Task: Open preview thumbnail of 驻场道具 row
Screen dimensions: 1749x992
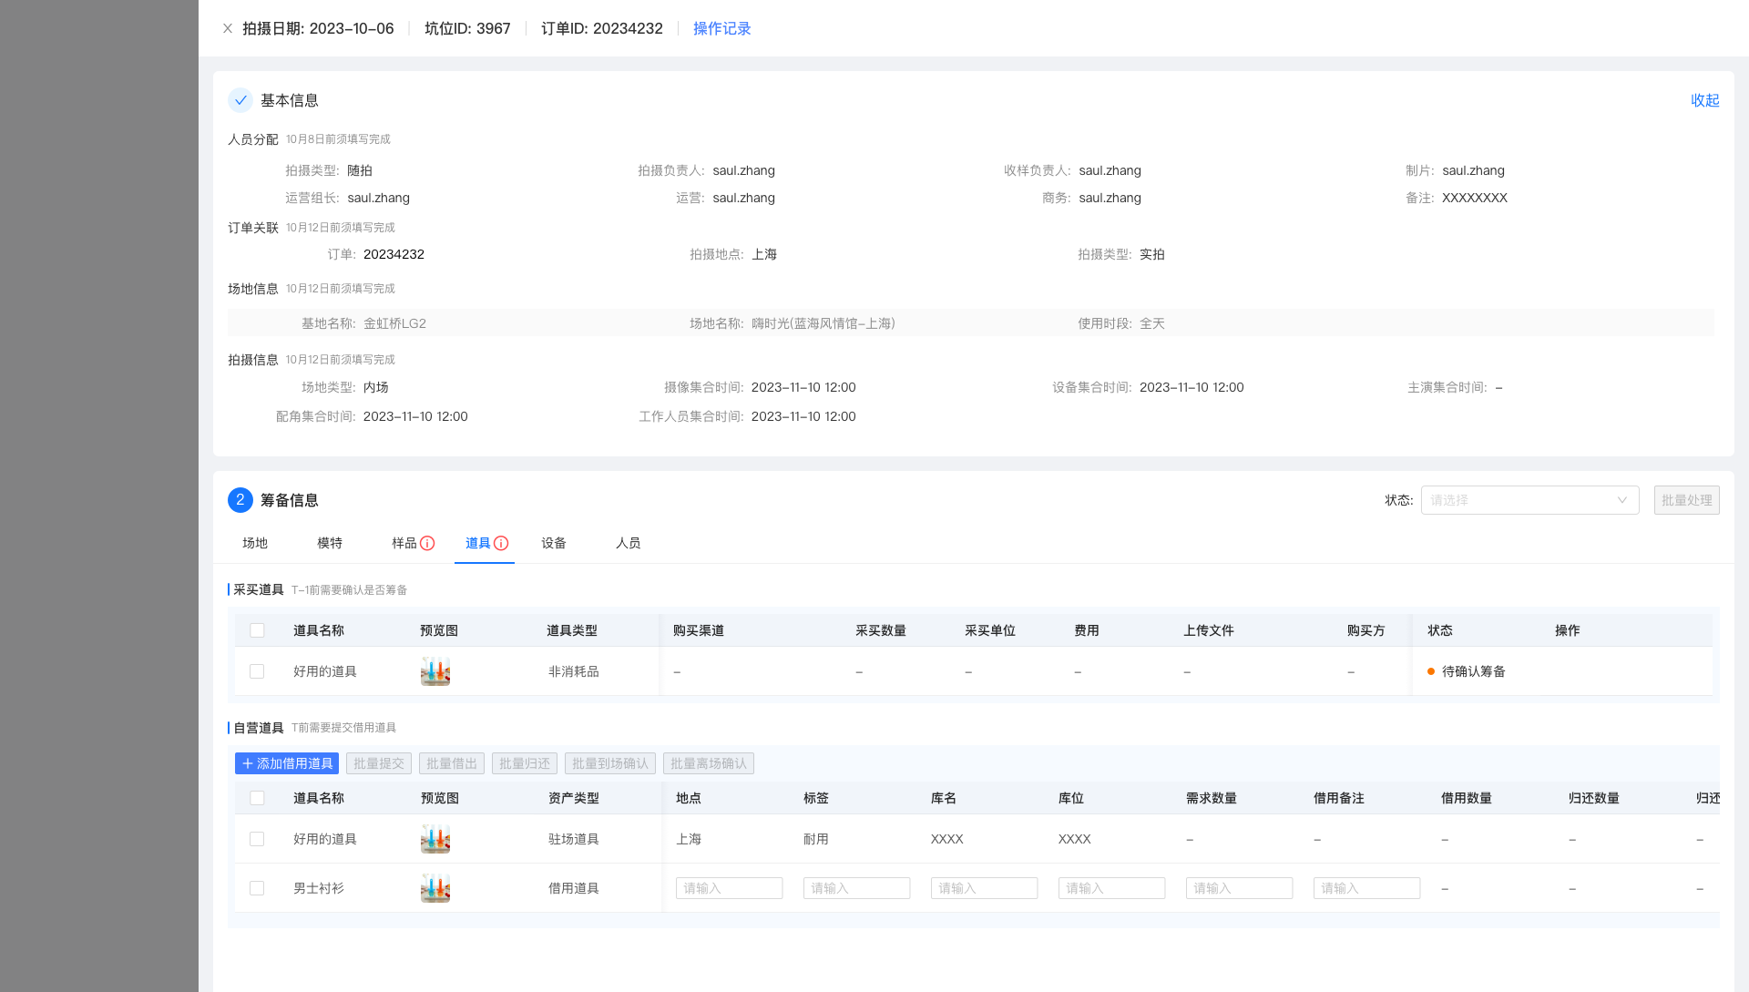Action: pyautogui.click(x=435, y=839)
